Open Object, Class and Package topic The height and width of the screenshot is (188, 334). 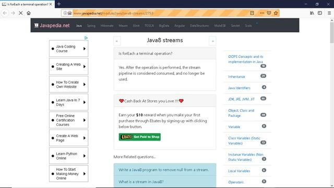point(241,113)
